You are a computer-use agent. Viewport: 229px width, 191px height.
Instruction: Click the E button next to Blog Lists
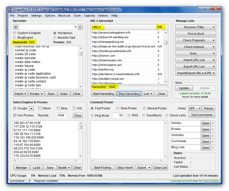213,148
